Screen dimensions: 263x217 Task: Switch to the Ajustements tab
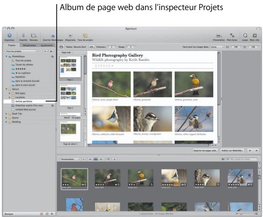(x=47, y=45)
